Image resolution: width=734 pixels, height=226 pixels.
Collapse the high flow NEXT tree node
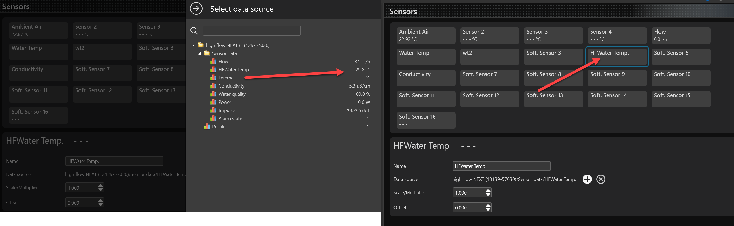coord(193,45)
